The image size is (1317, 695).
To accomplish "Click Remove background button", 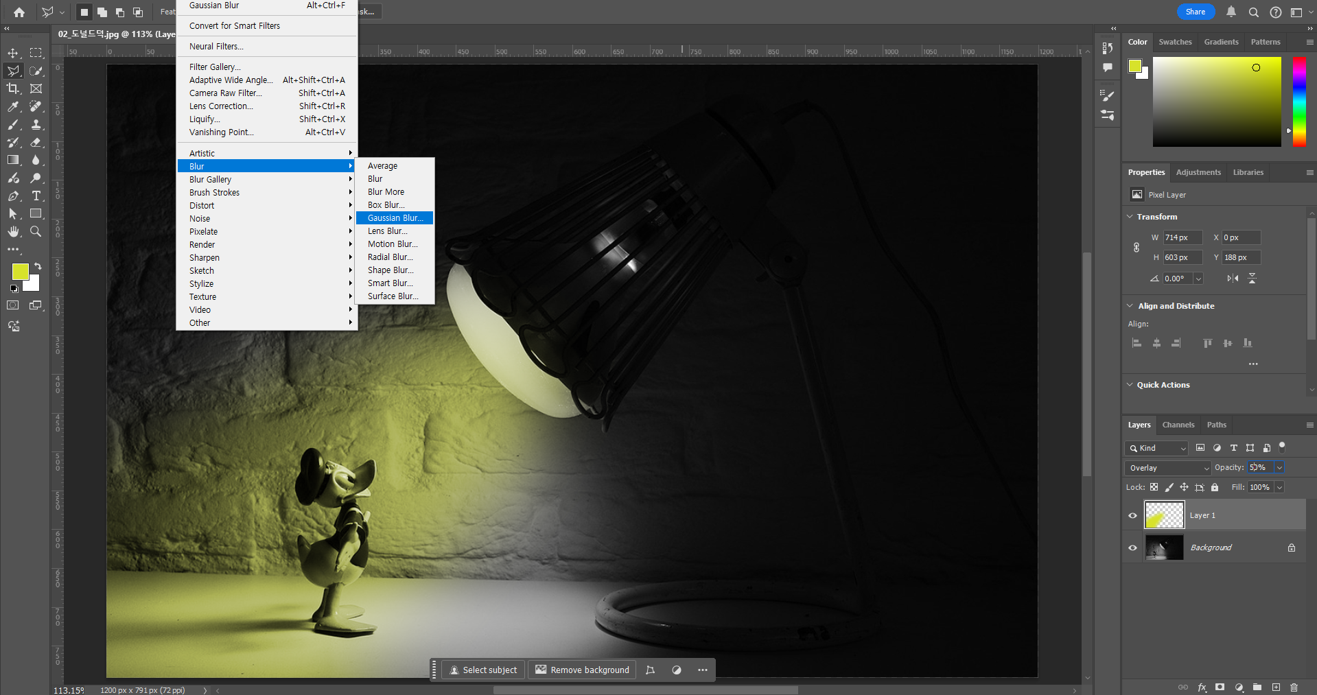I will pos(582,670).
